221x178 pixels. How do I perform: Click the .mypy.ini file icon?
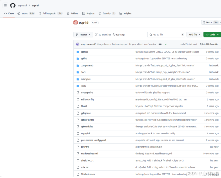pyautogui.click(x=78, y=133)
